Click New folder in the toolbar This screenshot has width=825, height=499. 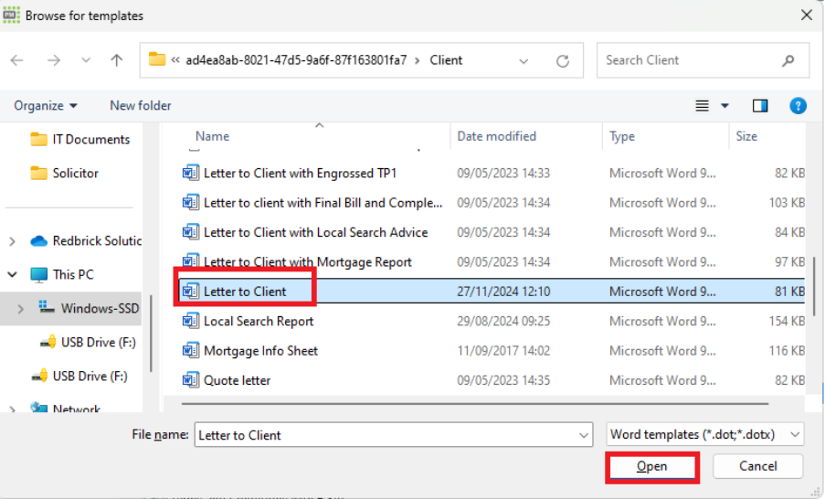coord(141,106)
